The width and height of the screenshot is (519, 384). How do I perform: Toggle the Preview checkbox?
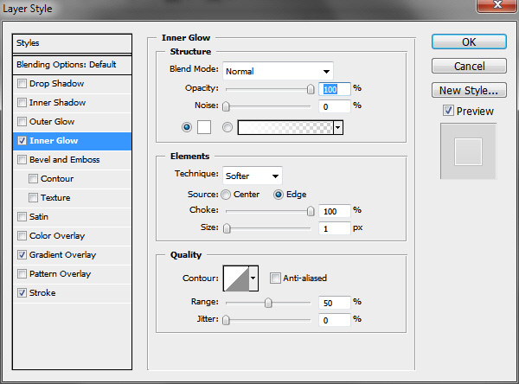[448, 111]
